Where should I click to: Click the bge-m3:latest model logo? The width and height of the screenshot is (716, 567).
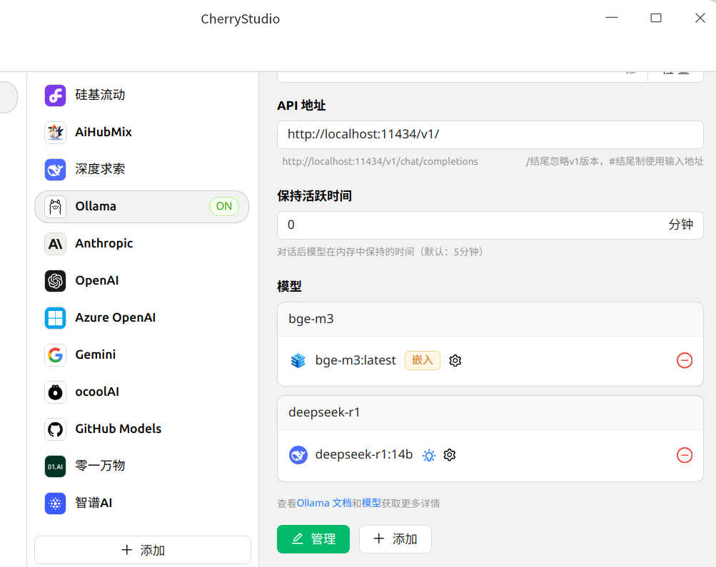coord(298,360)
